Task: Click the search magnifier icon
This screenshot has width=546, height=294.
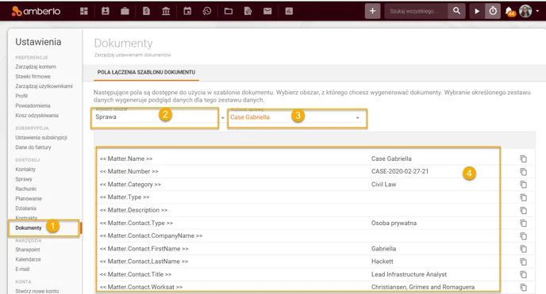Action: (456, 11)
